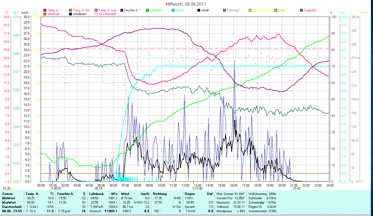Screen dimensions: 373x216
Task: Click the minimum pressure value 1001.7
Action: (112, 198)
